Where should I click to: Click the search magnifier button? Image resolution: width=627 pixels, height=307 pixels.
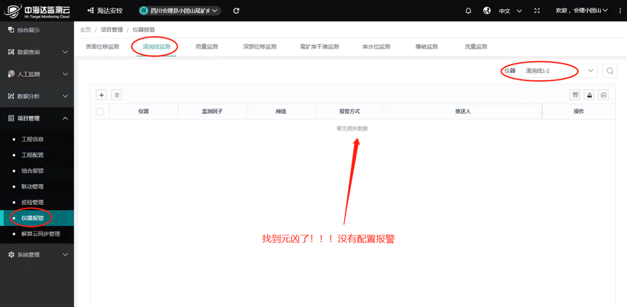point(610,71)
